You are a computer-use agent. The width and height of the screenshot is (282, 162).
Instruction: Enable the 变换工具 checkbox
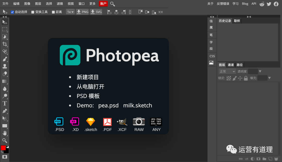coord(33,12)
